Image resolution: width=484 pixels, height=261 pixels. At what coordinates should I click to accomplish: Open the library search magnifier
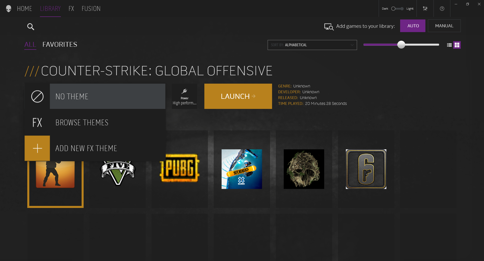click(x=31, y=27)
